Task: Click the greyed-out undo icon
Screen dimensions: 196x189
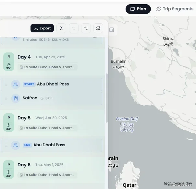Action: [x=74, y=28]
